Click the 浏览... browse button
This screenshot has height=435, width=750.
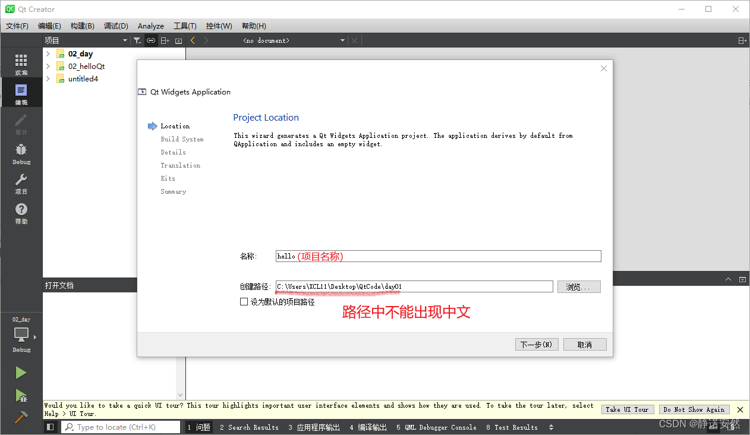pyautogui.click(x=579, y=287)
